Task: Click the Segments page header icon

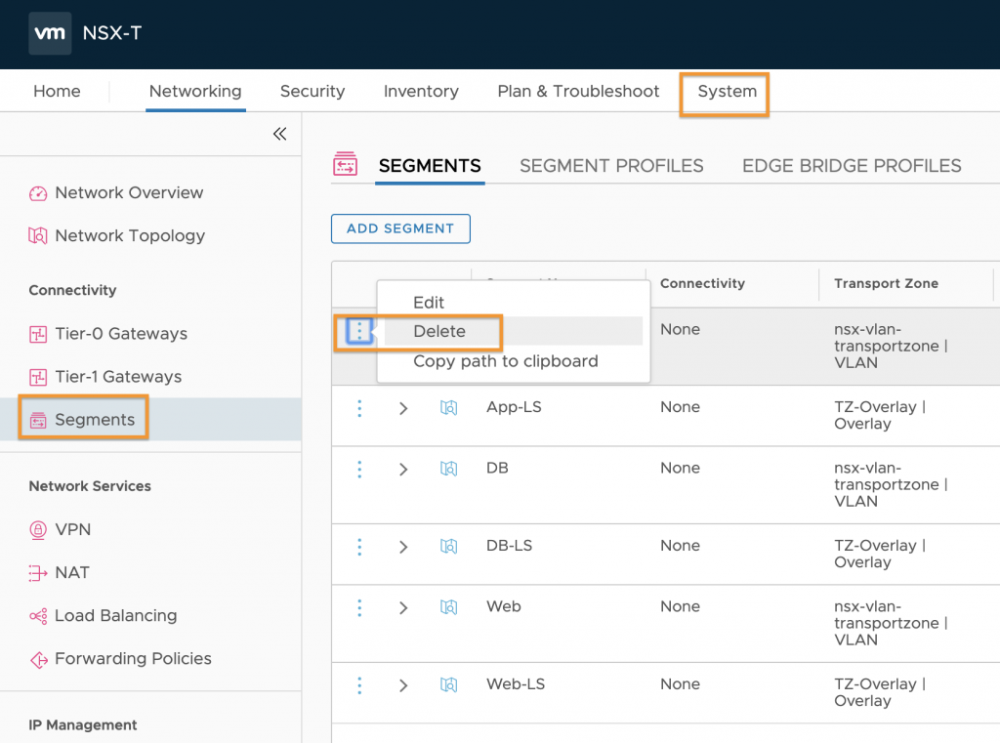Action: point(345,164)
